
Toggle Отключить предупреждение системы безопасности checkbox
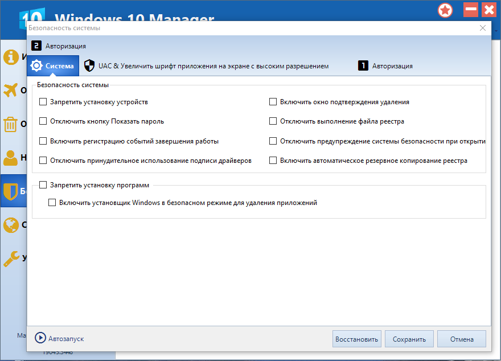(273, 141)
